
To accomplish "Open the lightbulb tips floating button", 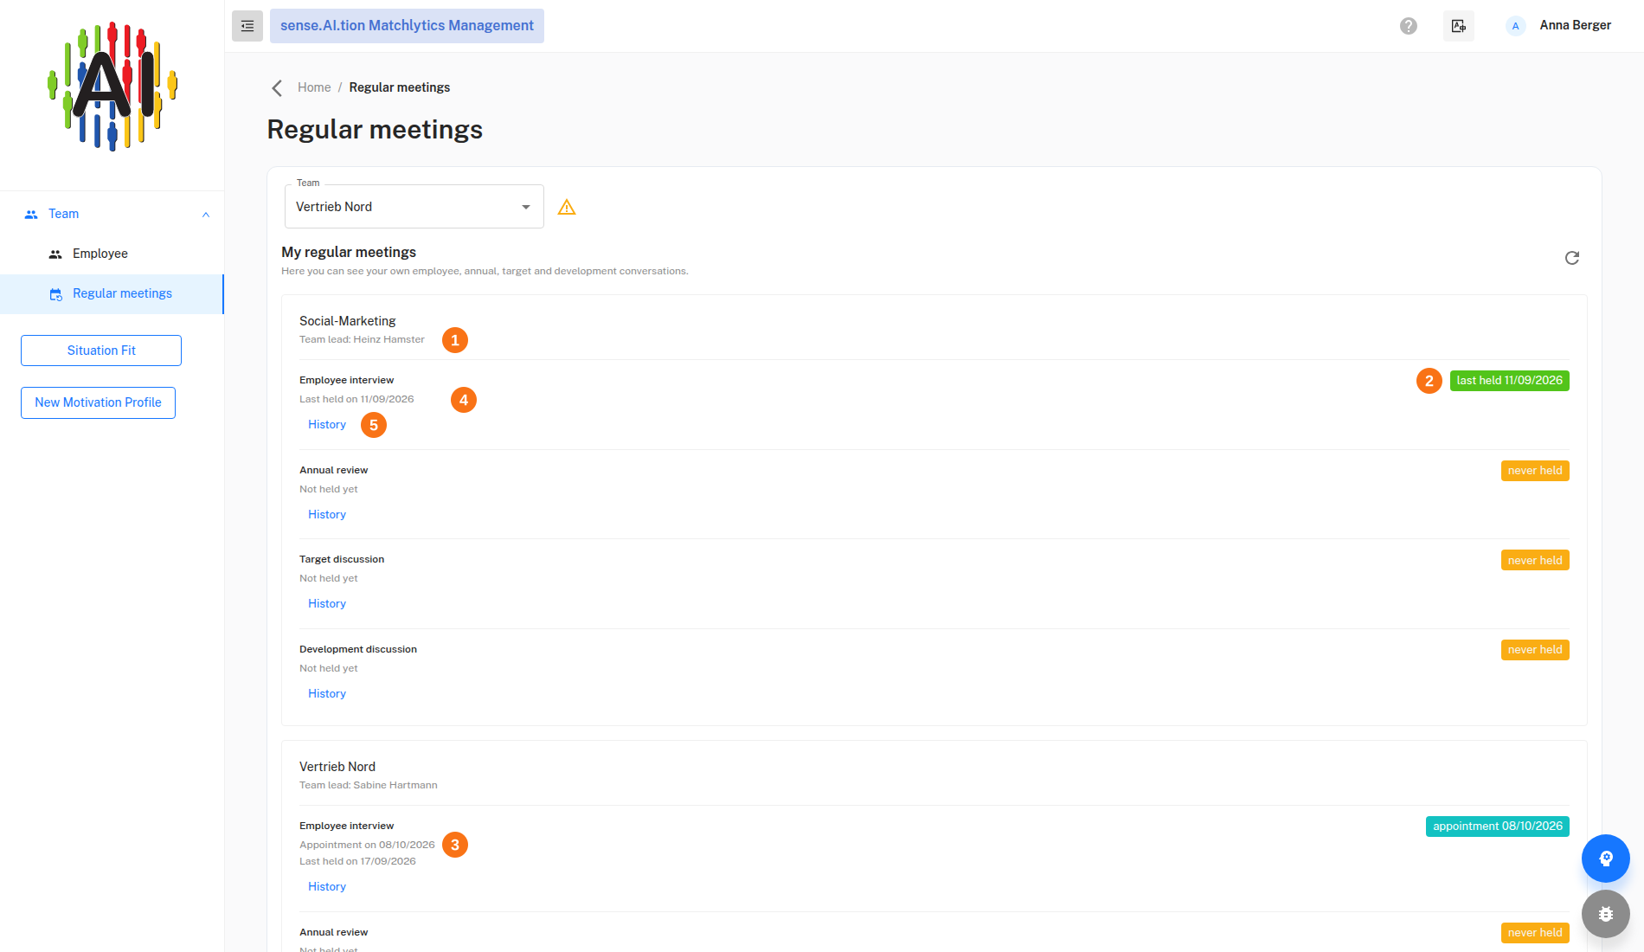I will pyautogui.click(x=1606, y=859).
